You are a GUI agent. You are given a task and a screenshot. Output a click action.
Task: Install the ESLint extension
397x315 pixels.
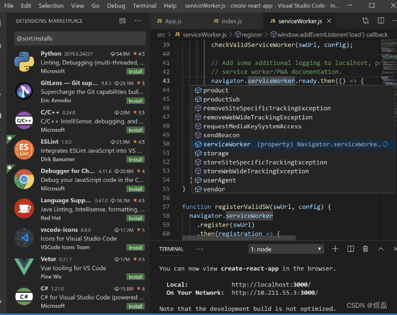click(x=135, y=160)
